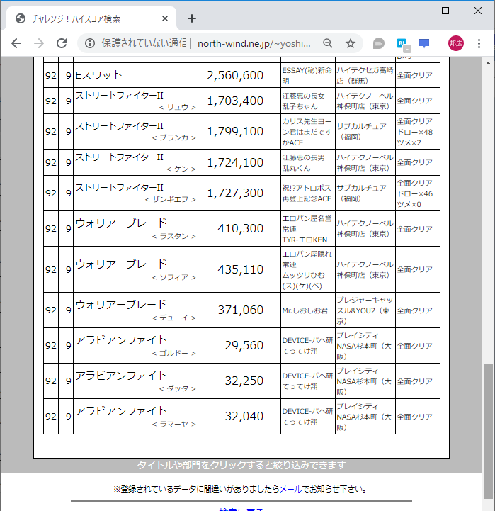Click the vertical scrollbar thumb
Image resolution: width=495 pixels, height=511 pixels.
(x=488, y=431)
